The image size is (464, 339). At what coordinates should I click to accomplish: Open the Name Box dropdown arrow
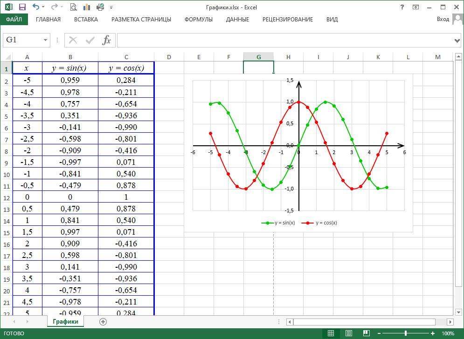coord(45,40)
